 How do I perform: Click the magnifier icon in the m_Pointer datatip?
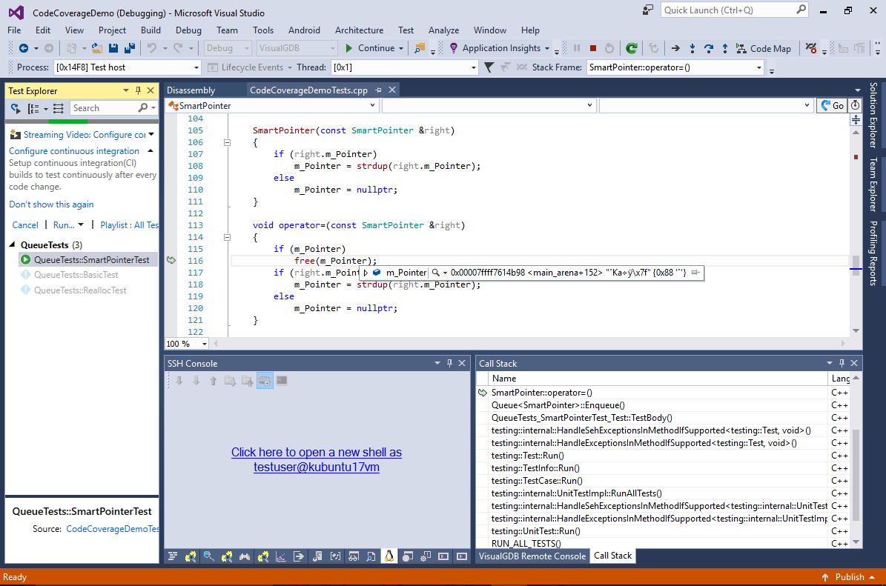(436, 273)
